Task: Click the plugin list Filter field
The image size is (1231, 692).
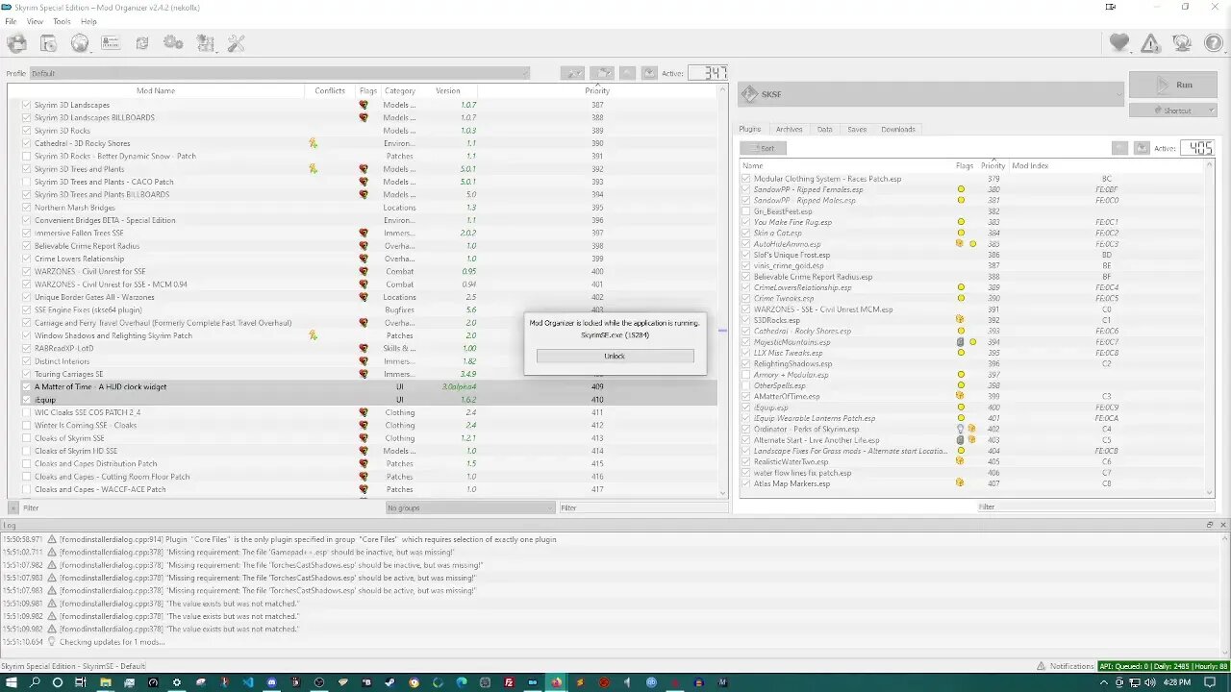Action: tap(1096, 507)
